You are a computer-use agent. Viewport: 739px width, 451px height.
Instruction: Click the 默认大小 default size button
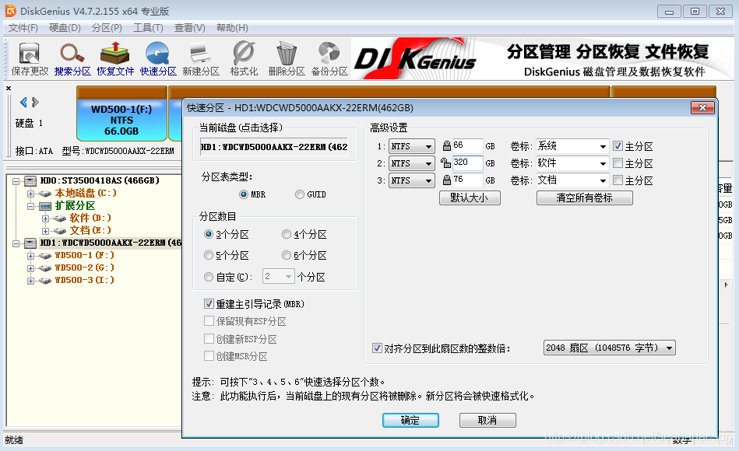[x=470, y=198]
